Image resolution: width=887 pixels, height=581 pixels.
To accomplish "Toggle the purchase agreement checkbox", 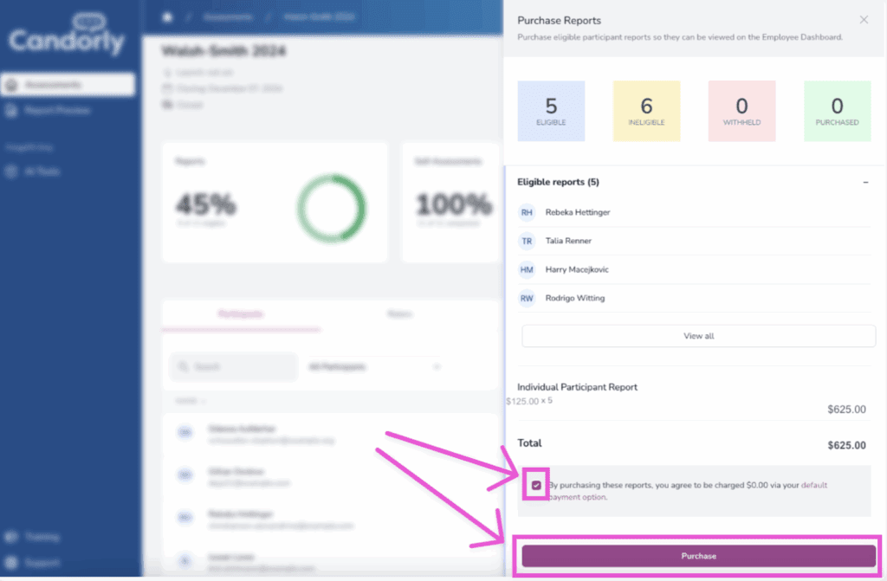I will coord(536,486).
